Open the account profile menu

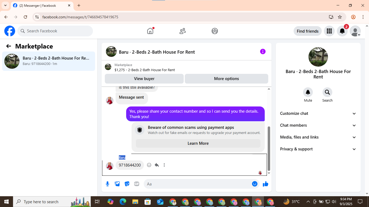click(x=355, y=31)
